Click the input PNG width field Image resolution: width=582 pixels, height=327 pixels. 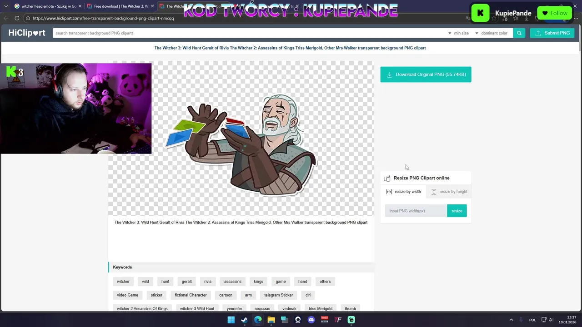(x=416, y=211)
